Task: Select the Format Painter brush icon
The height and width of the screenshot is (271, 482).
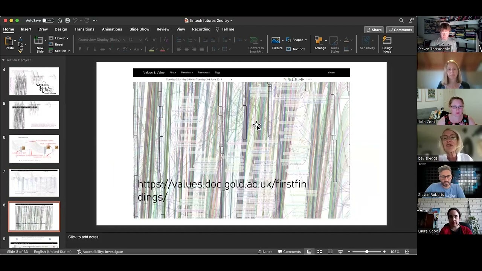Action: [20, 50]
